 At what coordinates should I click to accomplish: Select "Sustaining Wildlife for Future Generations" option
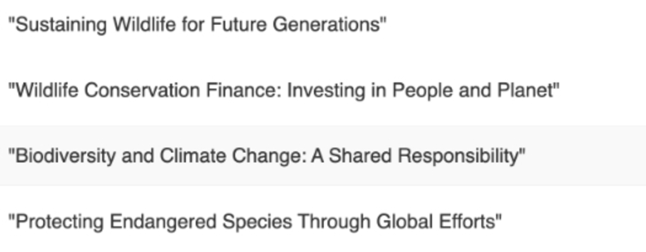point(323,25)
